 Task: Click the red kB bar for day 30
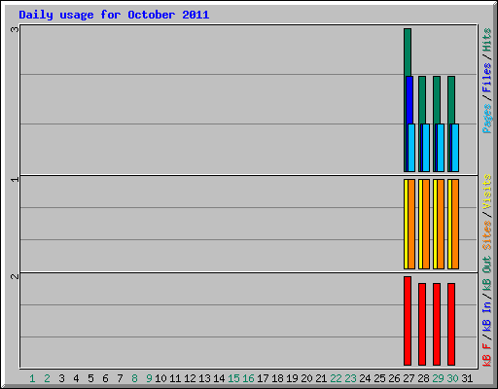[451, 324]
